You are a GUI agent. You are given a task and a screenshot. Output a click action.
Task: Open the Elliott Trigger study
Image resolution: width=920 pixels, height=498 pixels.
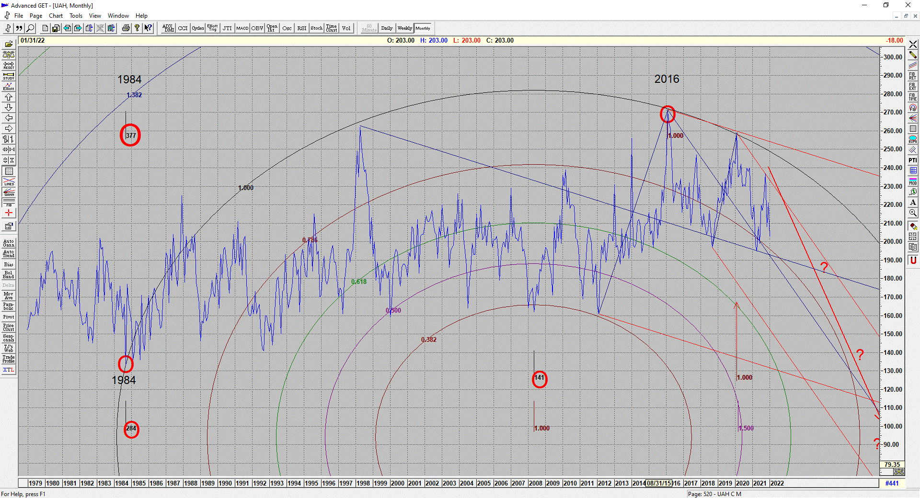[x=212, y=28]
